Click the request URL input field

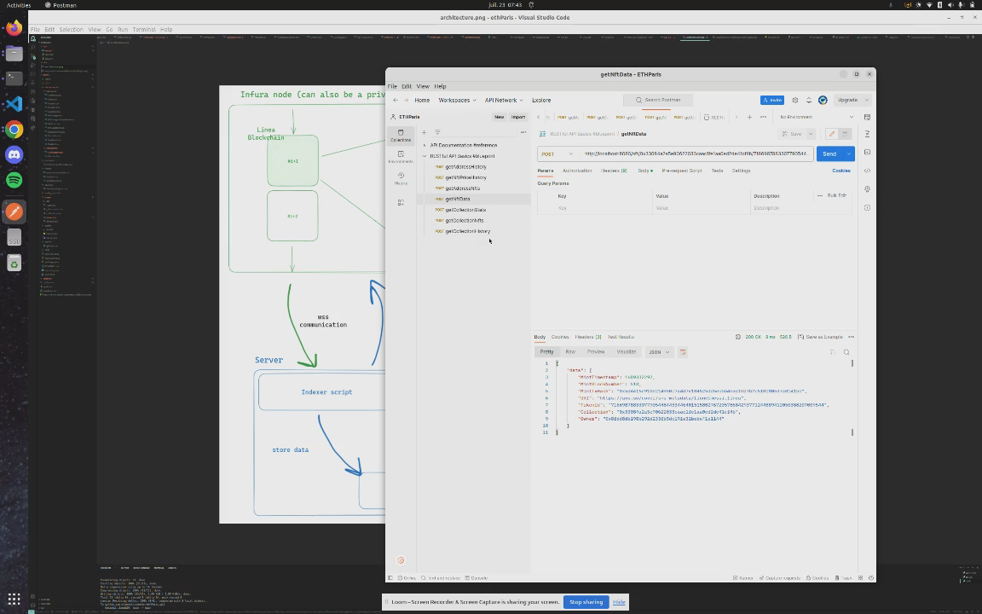click(697, 154)
